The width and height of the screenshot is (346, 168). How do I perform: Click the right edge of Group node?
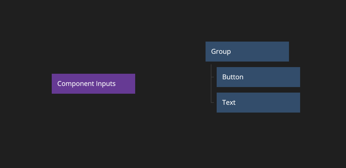point(288,52)
